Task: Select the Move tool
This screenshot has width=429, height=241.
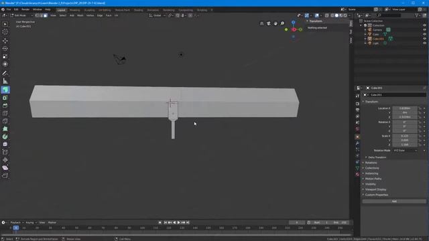Action: point(5,41)
